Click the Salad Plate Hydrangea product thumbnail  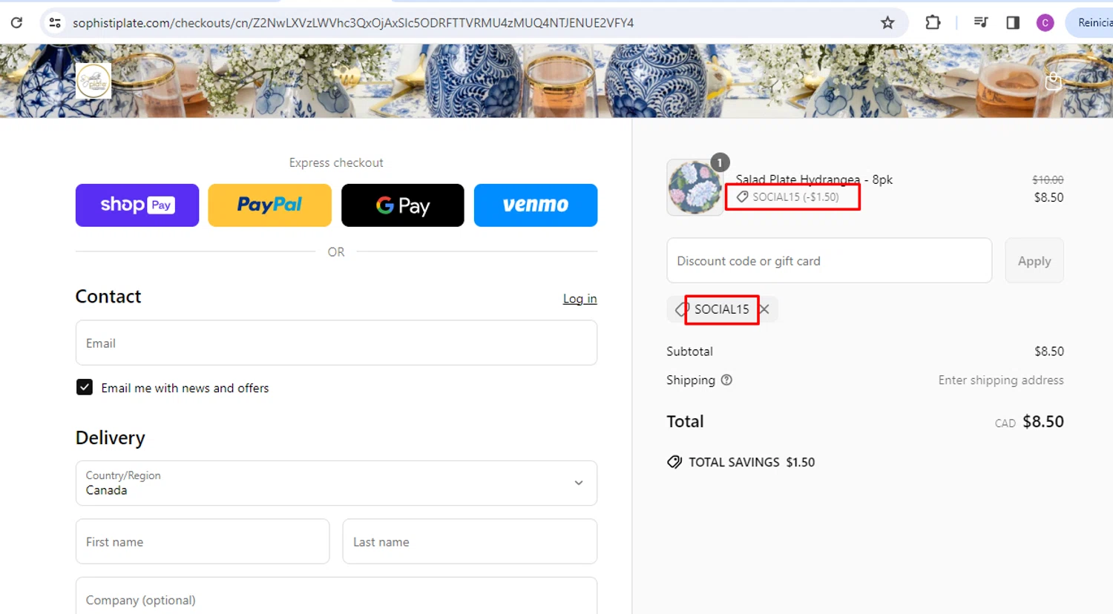point(695,187)
